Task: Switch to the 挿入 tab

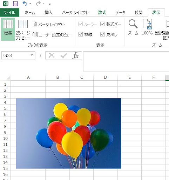Action: [x=48, y=13]
